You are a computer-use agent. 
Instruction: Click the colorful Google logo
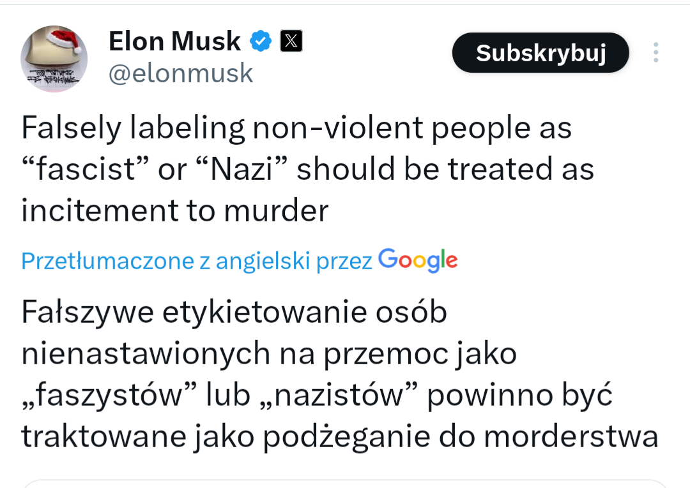click(x=418, y=260)
